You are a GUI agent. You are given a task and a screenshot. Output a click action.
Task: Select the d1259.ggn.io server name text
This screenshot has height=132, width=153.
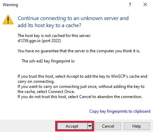pos(29,41)
